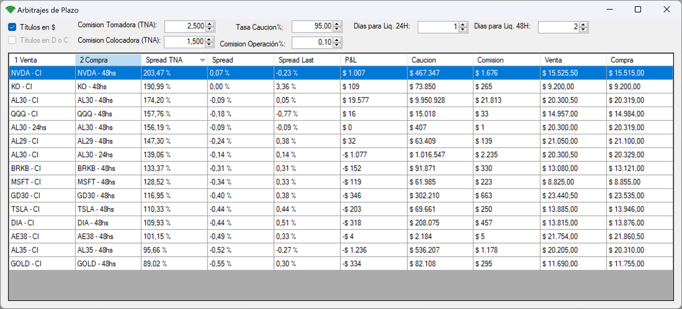This screenshot has height=309, width=682.
Task: Sort by the Caucion column header
Action: point(440,60)
